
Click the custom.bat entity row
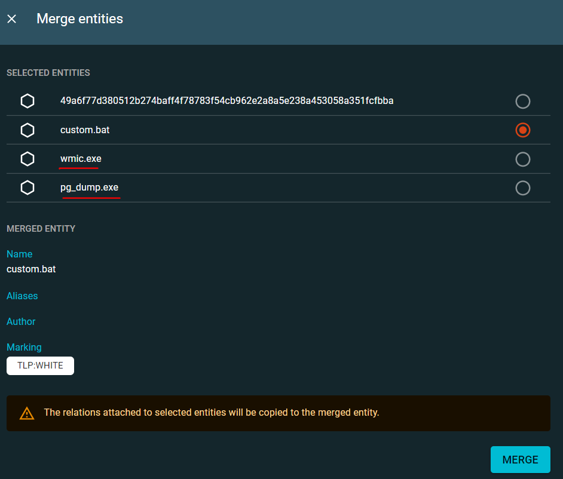(x=239, y=130)
